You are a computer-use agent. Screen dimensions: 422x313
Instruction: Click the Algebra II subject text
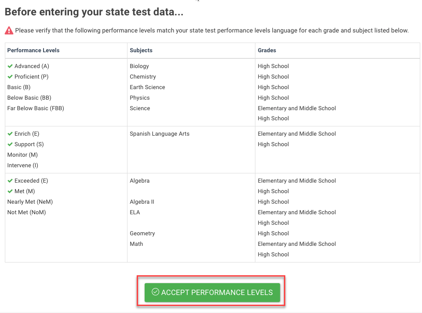142,202
